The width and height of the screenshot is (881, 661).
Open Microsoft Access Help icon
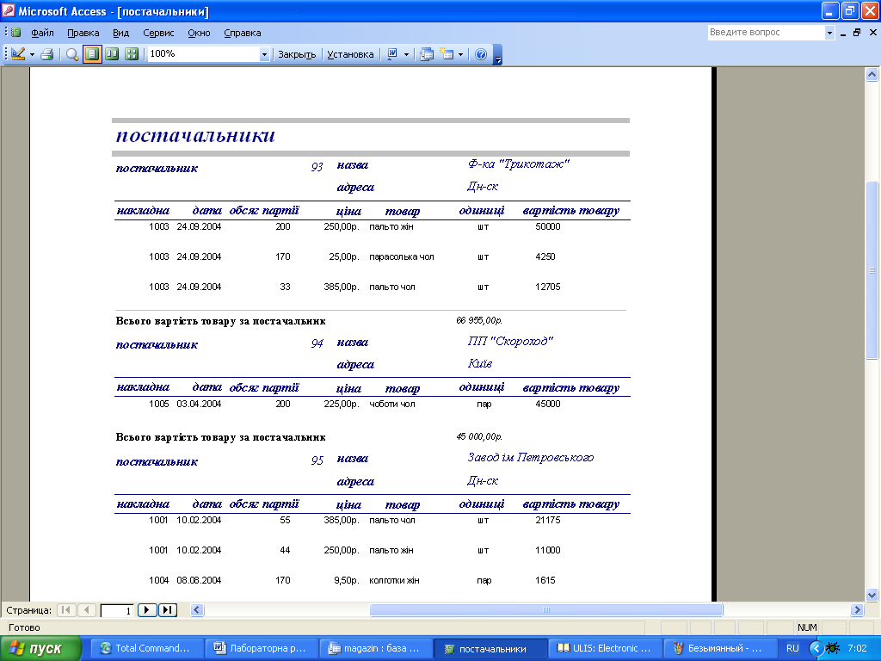point(481,54)
